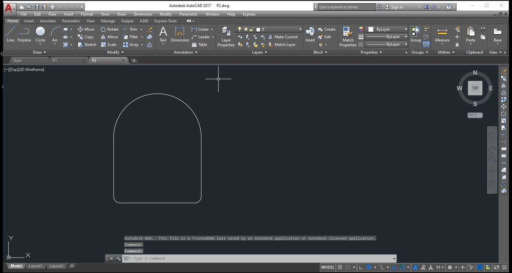Open the Layer Properties manager
Viewport: 512px width, 273px height.
(226, 36)
